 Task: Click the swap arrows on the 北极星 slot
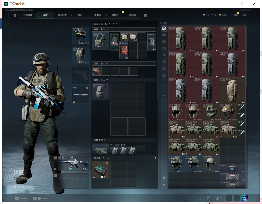tap(87, 88)
